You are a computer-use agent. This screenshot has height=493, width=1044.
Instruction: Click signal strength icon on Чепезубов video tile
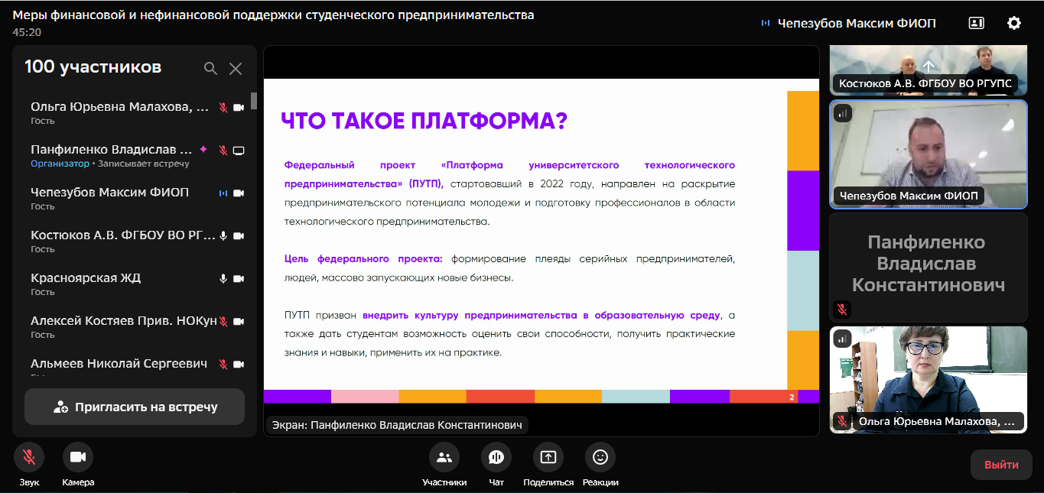(x=843, y=113)
